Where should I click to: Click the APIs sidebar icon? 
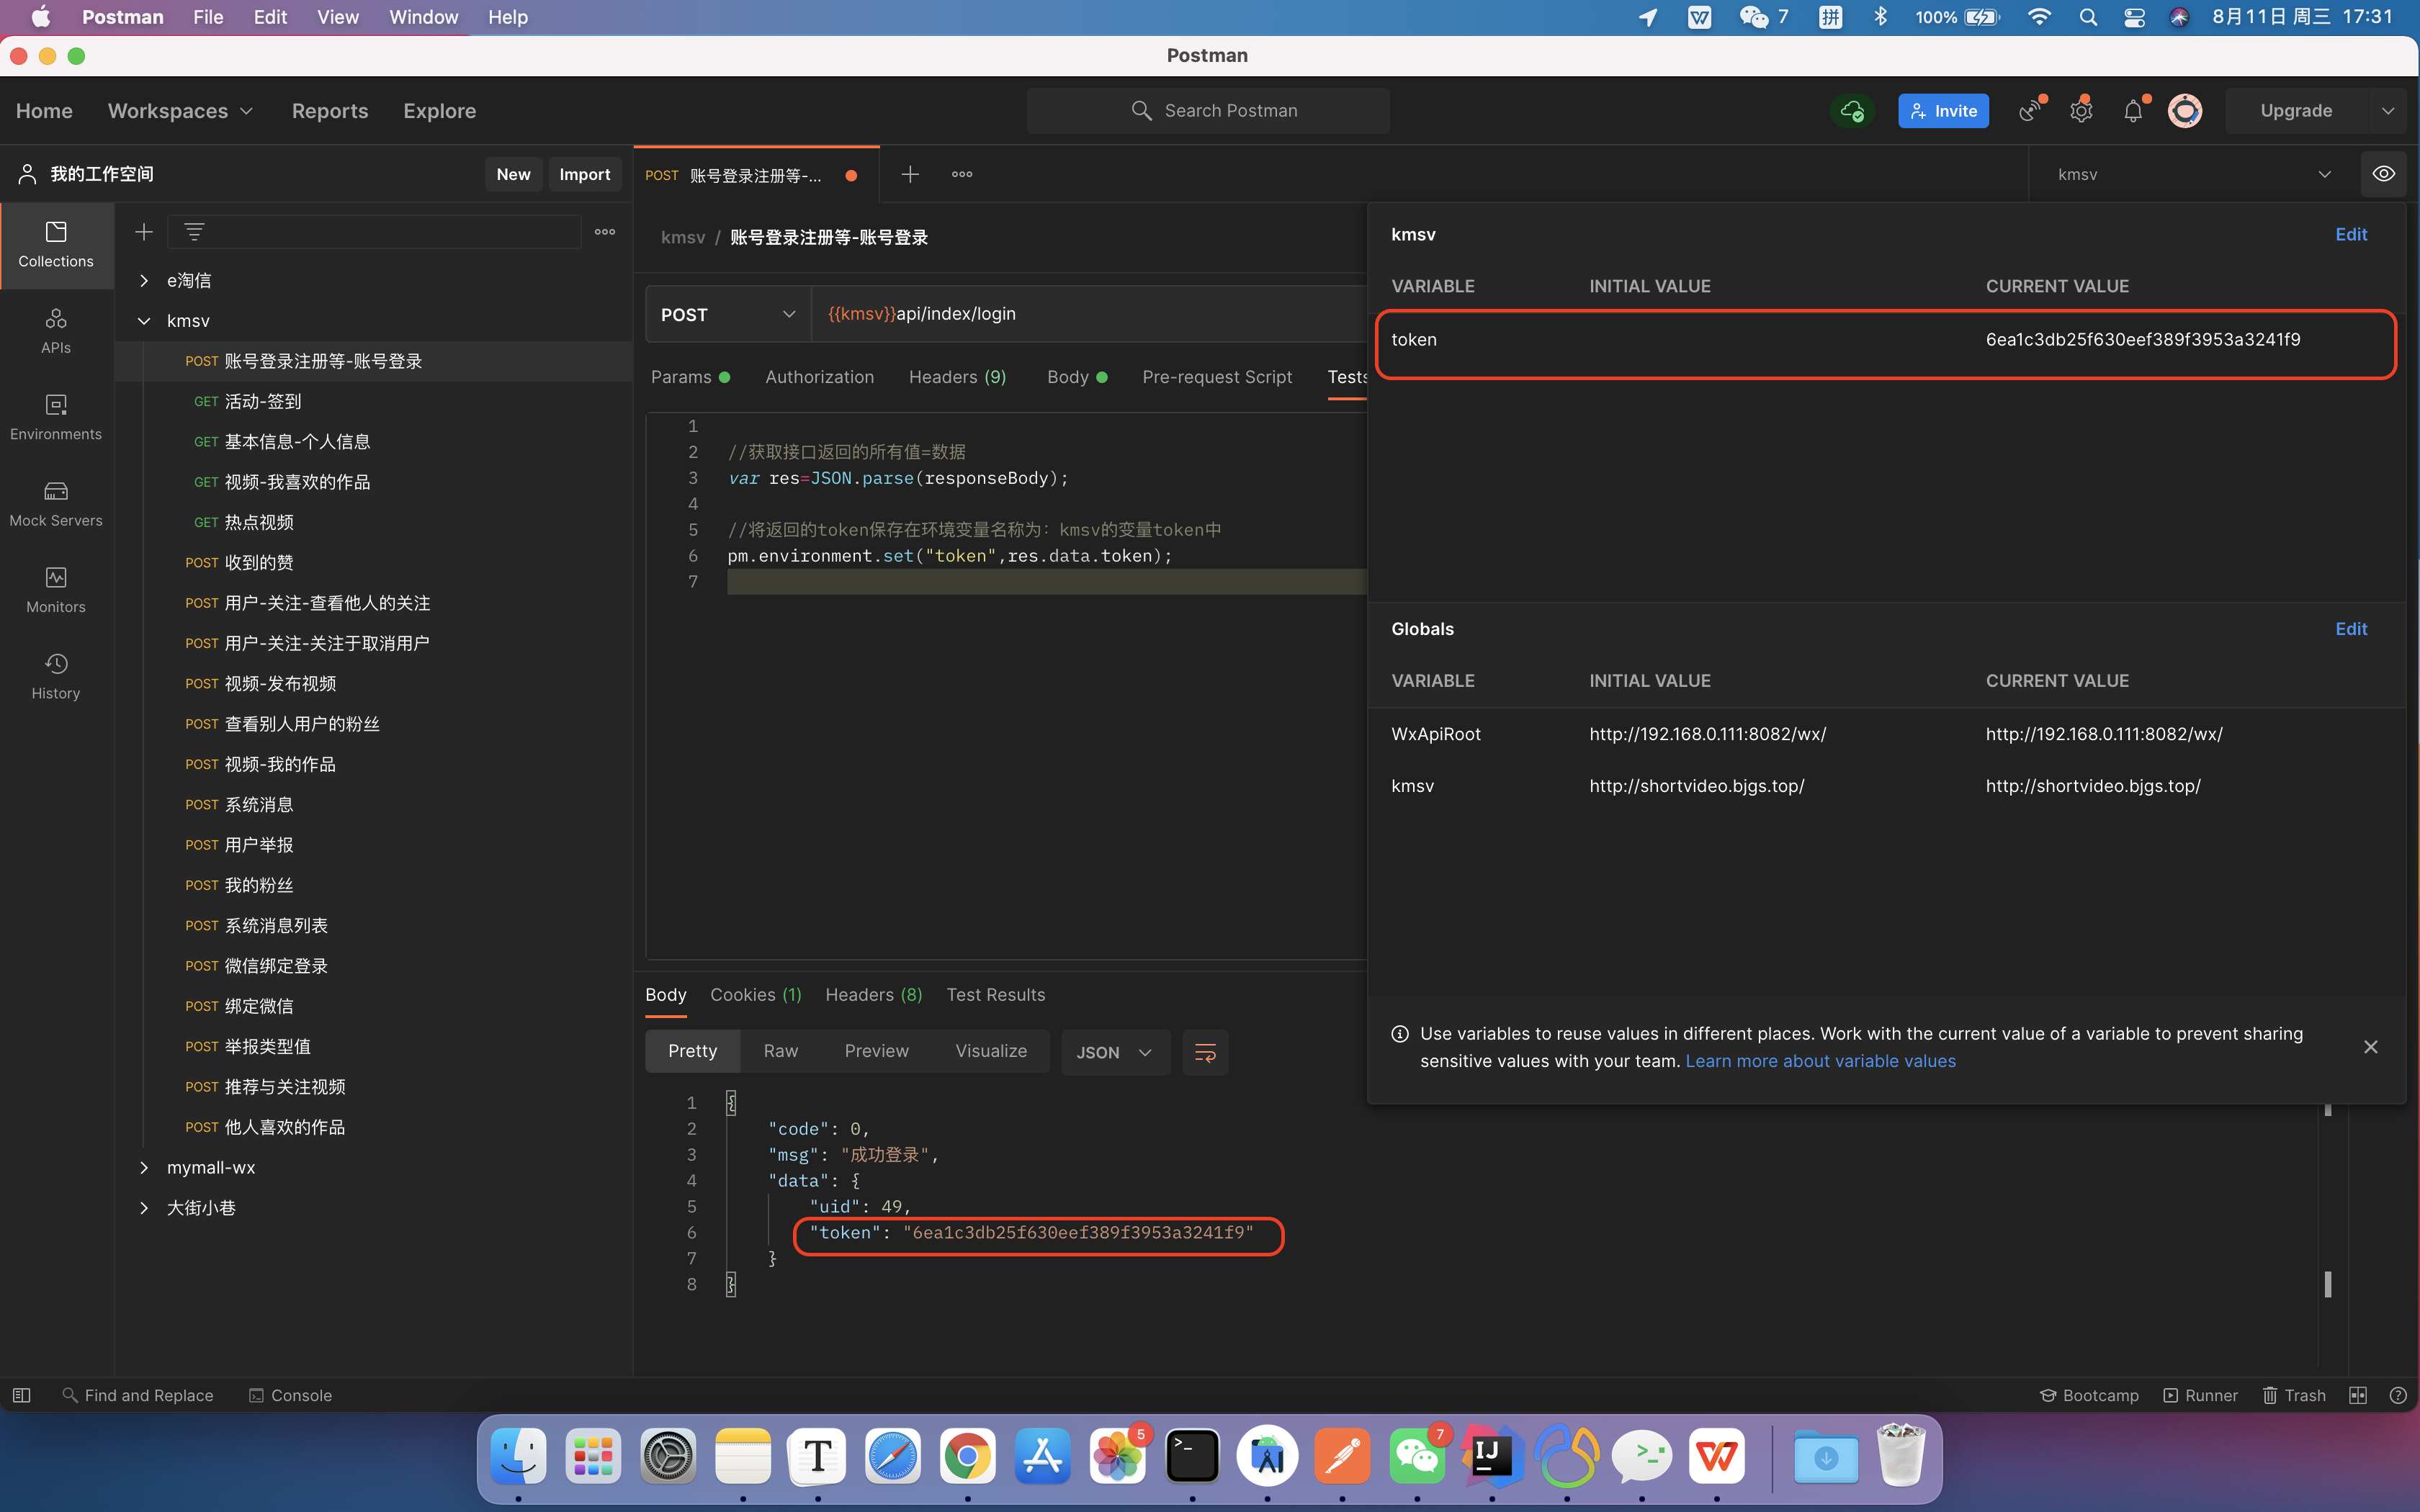pyautogui.click(x=56, y=331)
